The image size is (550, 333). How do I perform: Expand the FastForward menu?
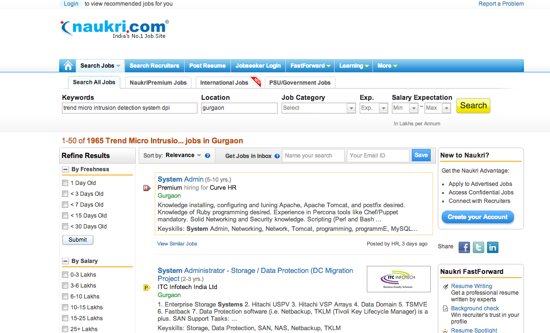[x=310, y=66]
